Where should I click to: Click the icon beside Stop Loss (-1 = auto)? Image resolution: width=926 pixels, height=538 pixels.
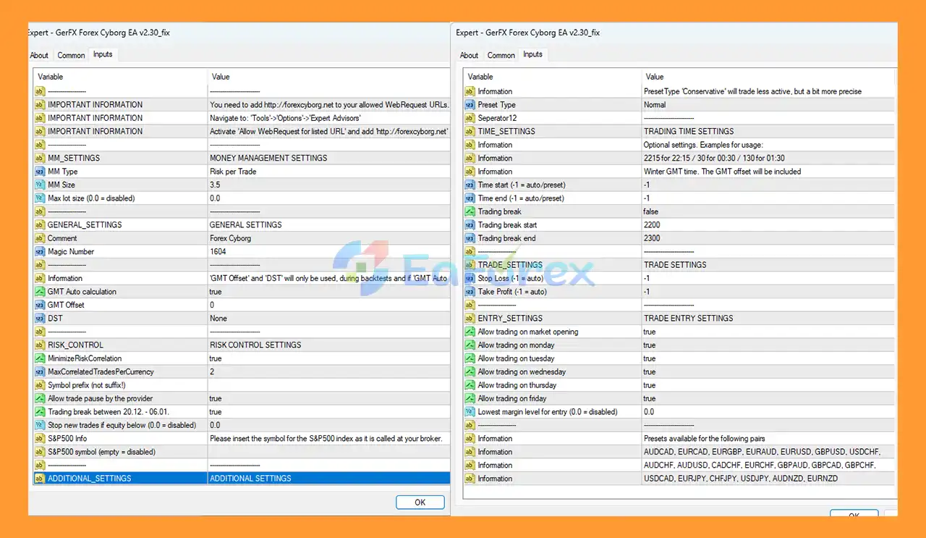point(470,279)
